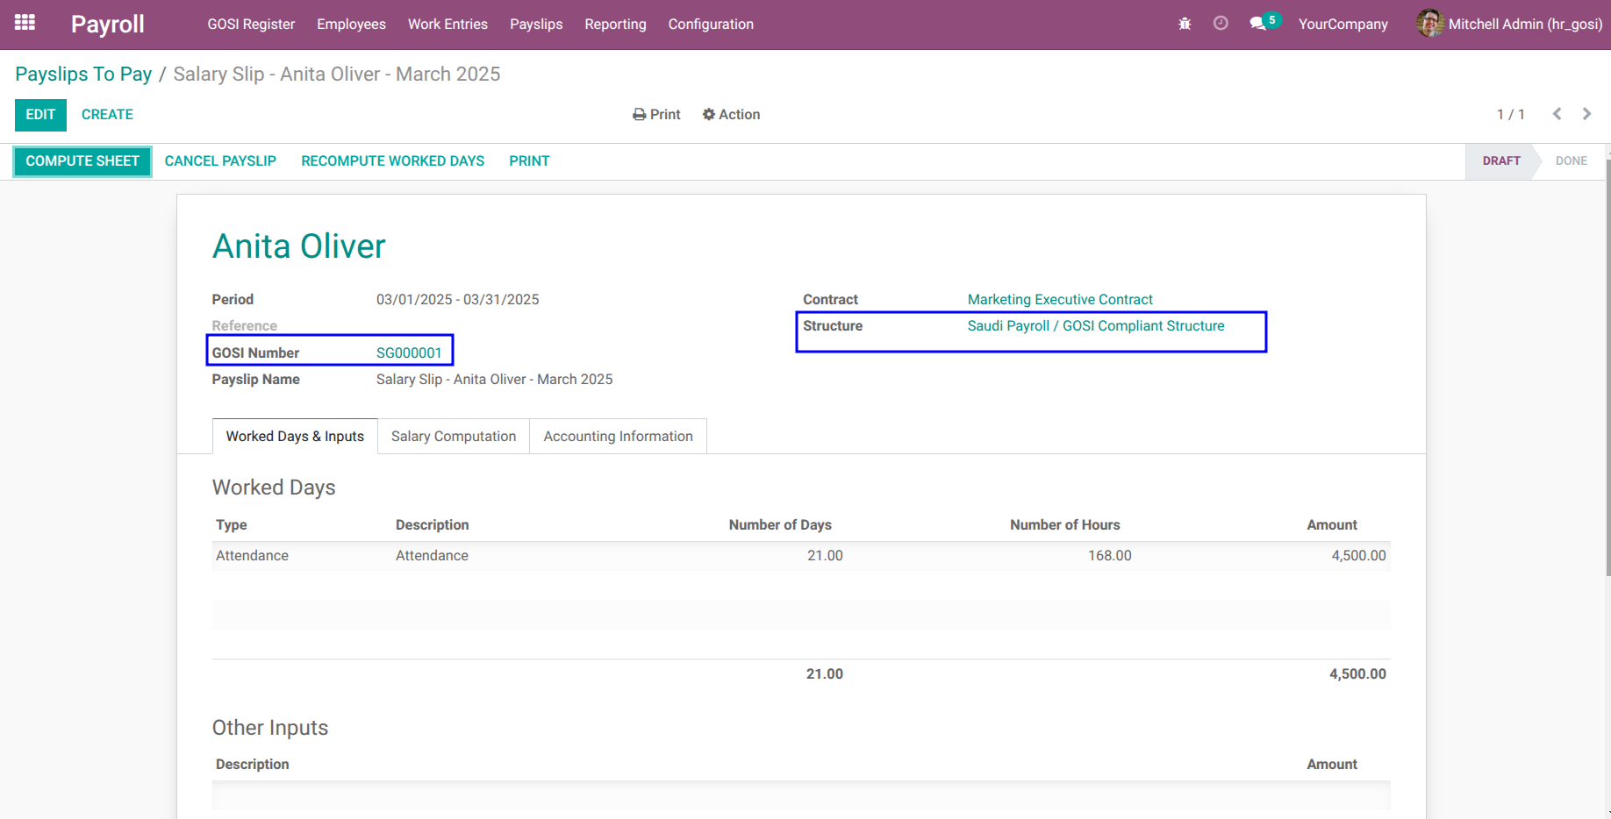Click Mitchell Admin user avatar

pyautogui.click(x=1429, y=24)
